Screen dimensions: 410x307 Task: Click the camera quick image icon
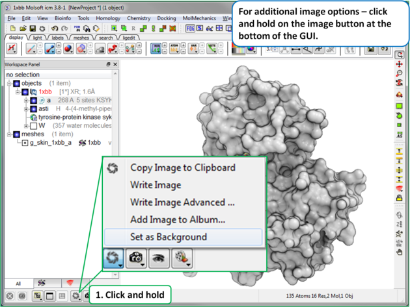136,258
